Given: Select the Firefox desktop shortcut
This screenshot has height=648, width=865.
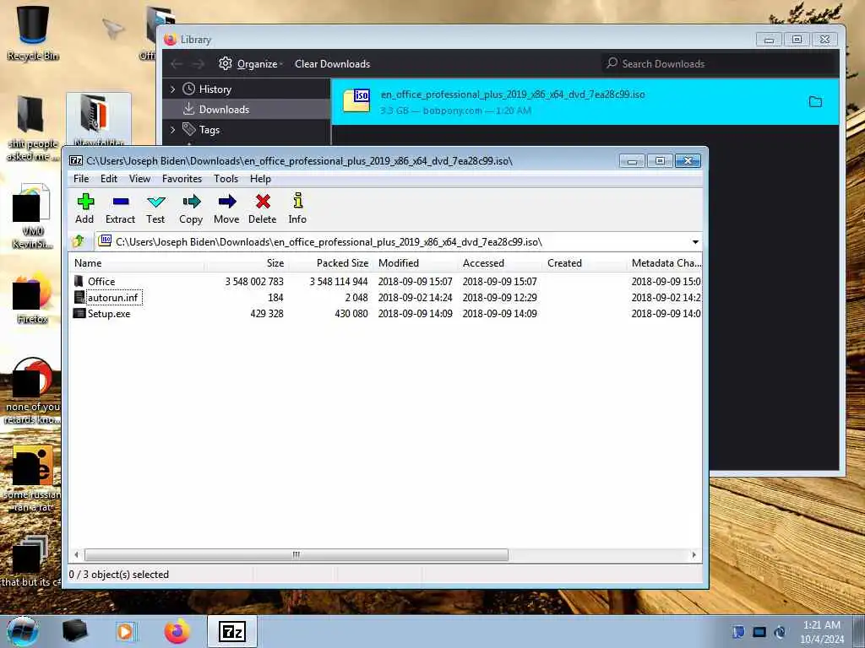Looking at the screenshot, I should tap(33, 299).
